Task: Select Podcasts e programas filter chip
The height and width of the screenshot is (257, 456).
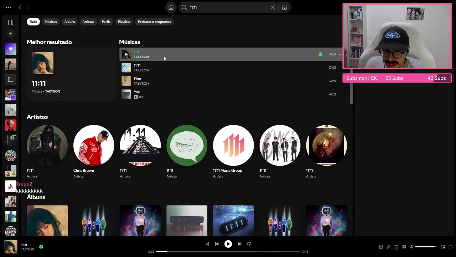Action: pos(154,22)
